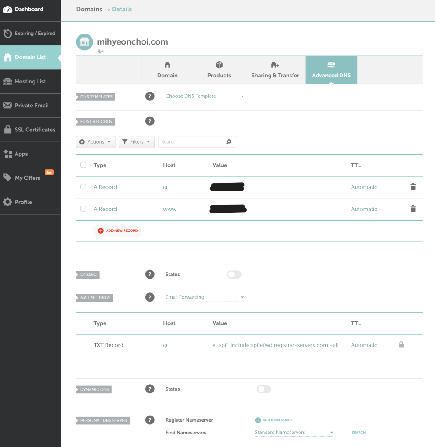
Task: Click the Personal DNS Server help icon
Action: tap(150, 420)
